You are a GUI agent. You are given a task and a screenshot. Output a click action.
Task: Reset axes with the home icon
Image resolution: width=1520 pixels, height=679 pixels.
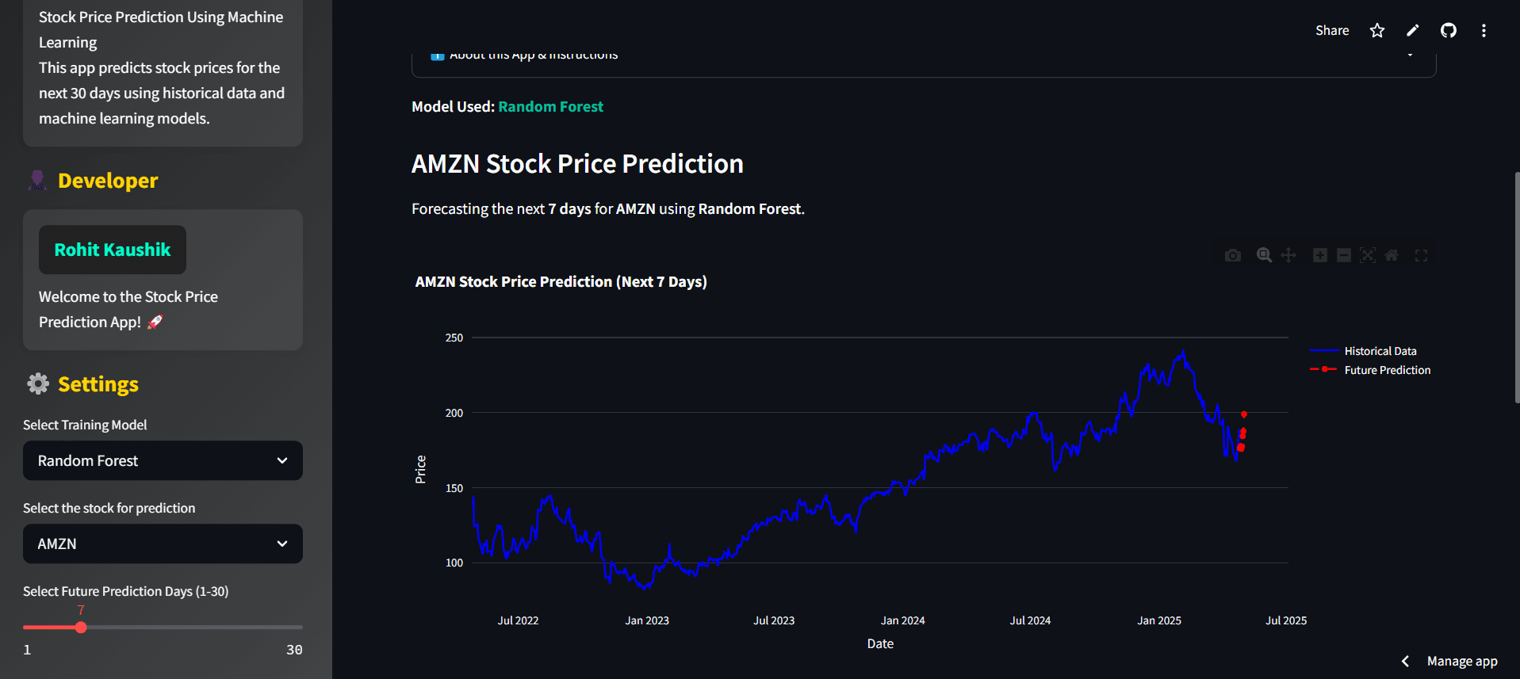coord(1392,255)
